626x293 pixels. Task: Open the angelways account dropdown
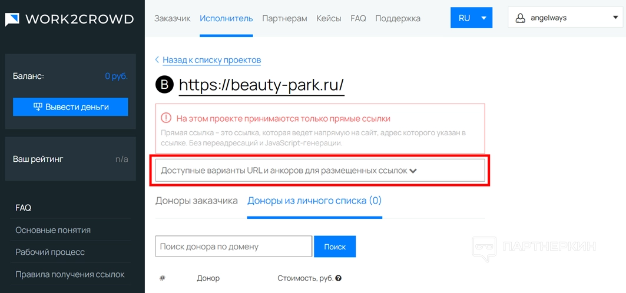coord(565,18)
